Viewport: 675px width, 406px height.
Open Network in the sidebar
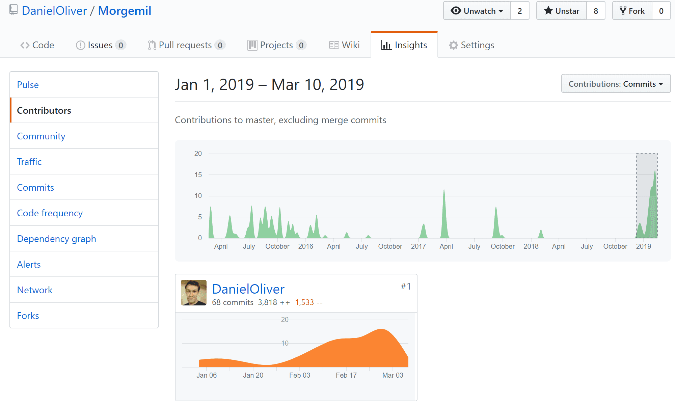point(84,290)
